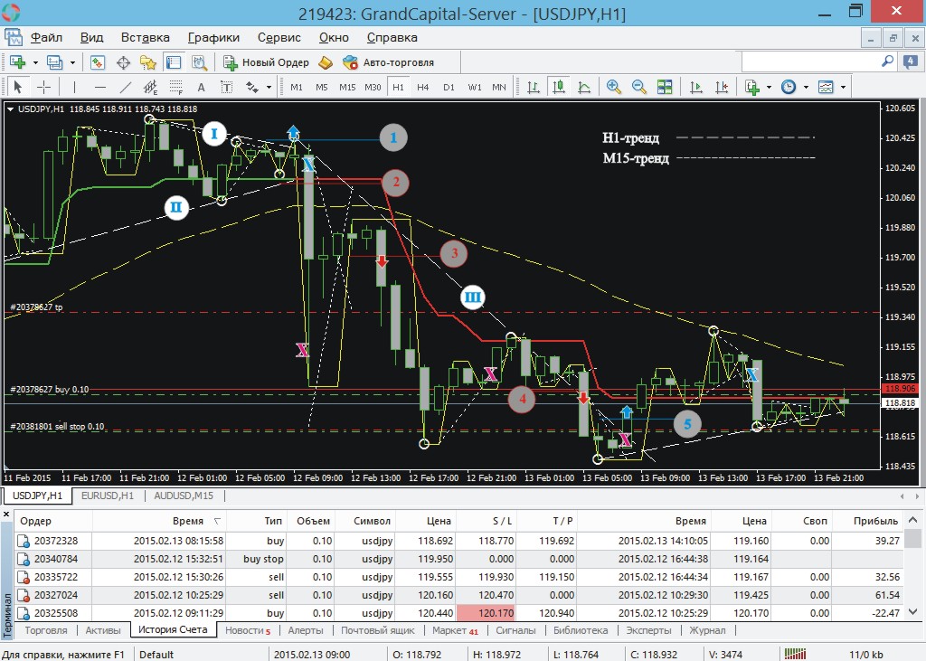Viewport: 926px width, 661px height.
Task: Set chart type to bar chart
Action: [534, 88]
